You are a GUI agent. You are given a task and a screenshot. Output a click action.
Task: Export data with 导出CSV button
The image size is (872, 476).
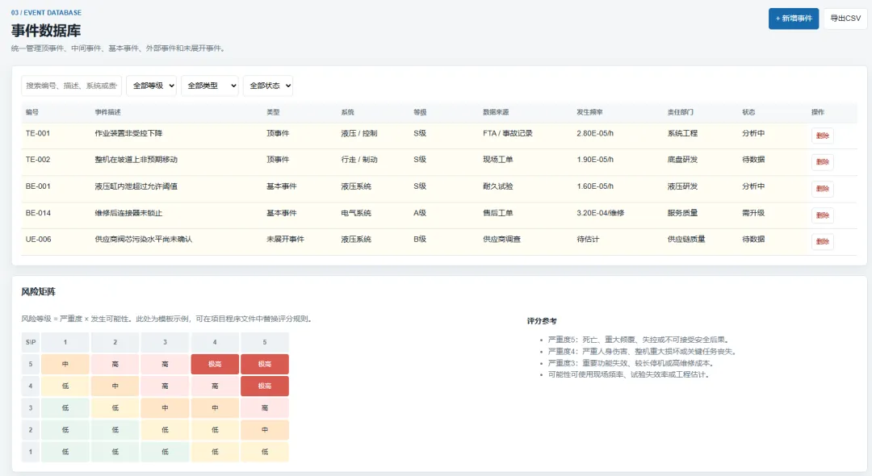click(845, 19)
